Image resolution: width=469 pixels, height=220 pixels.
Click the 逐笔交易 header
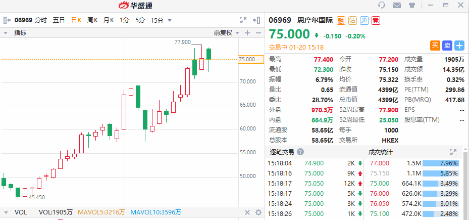281,152
